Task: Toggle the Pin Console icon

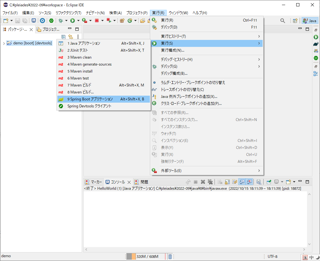Action: (269, 182)
